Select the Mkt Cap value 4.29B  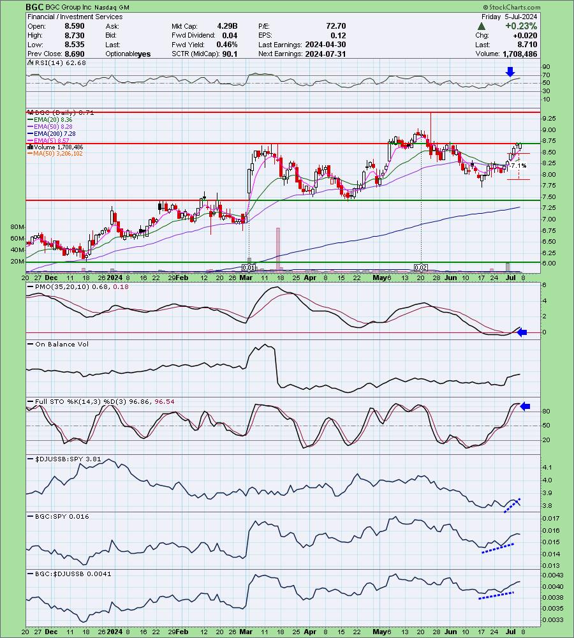point(227,26)
